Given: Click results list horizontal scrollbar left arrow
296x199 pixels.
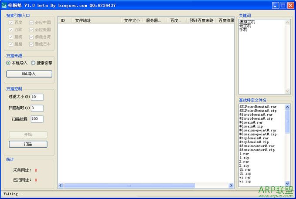Looking at the screenshot, I should (x=61, y=186).
